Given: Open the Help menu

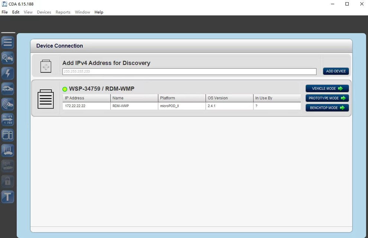Looking at the screenshot, I should pyautogui.click(x=99, y=12).
